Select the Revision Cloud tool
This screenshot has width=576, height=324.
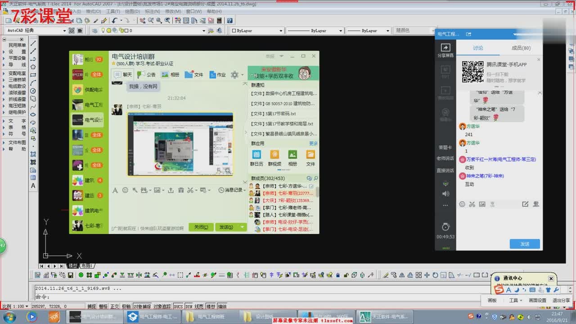(x=33, y=99)
